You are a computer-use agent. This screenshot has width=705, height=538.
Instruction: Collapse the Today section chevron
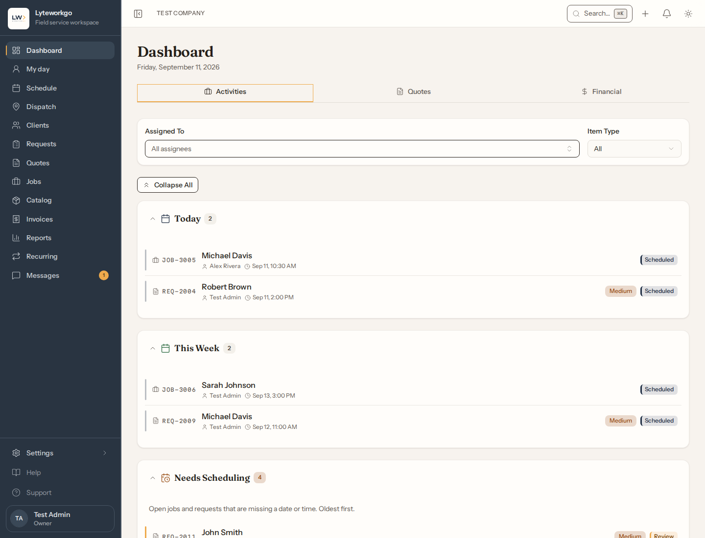click(x=153, y=219)
